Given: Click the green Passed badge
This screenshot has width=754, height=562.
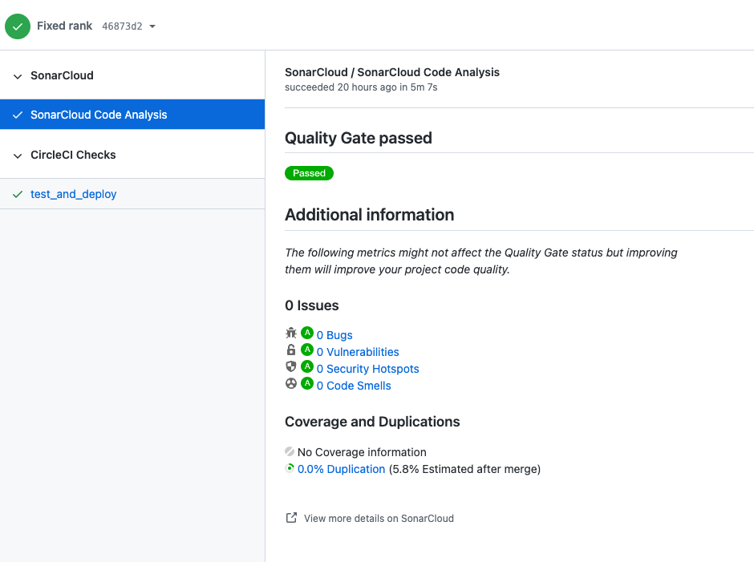Looking at the screenshot, I should click(309, 173).
